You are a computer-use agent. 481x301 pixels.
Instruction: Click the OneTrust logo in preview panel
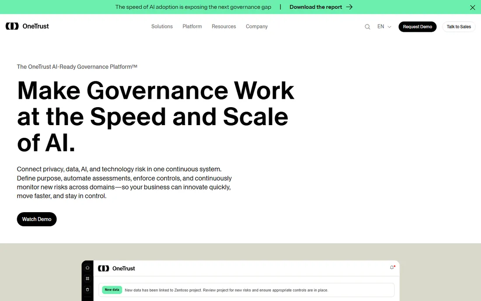point(116,269)
